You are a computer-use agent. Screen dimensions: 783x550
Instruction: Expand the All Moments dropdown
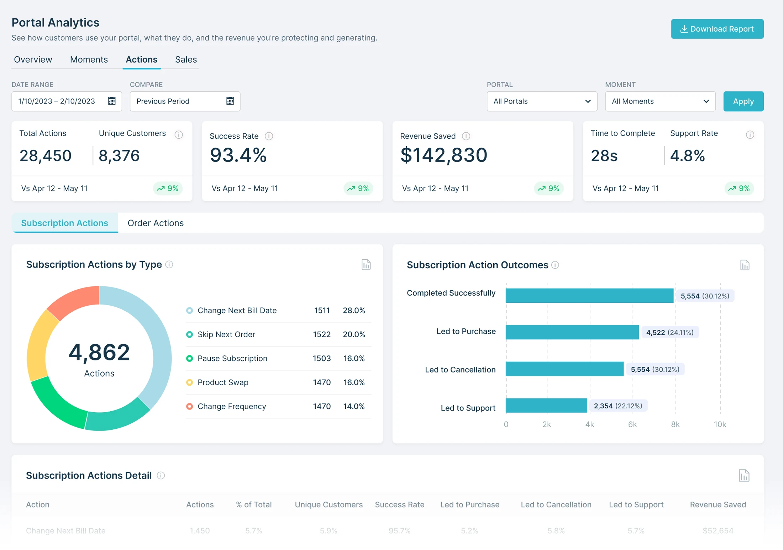[x=660, y=101]
